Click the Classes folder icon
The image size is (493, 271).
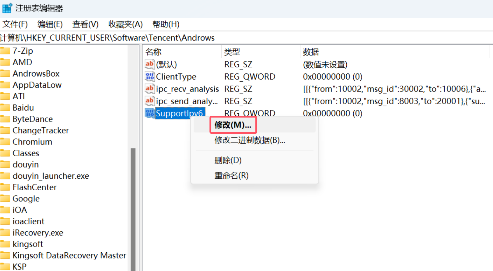click(5, 153)
